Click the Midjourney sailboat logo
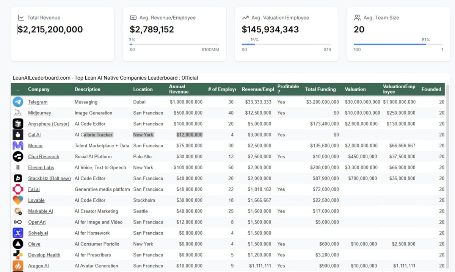Viewport: 455px width, 272px height. pyautogui.click(x=18, y=113)
